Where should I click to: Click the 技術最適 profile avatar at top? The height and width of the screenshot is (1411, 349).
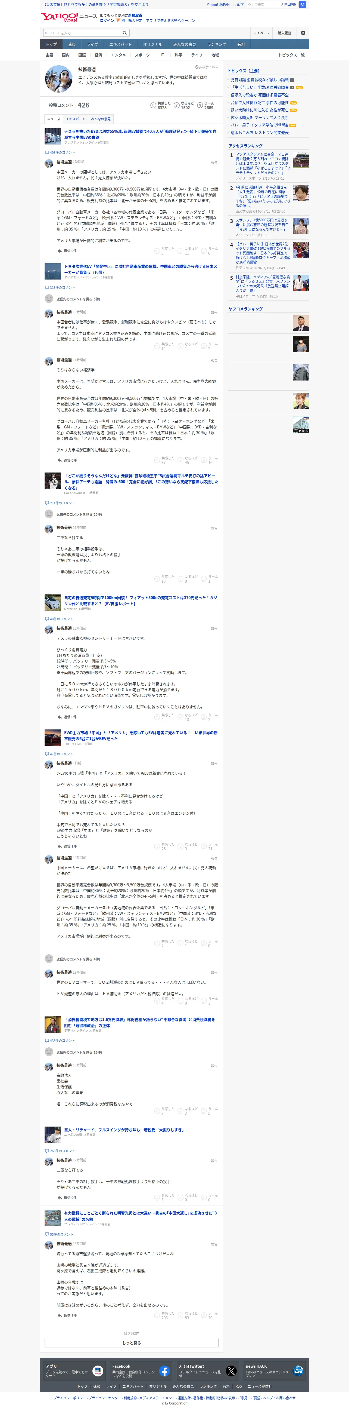tap(58, 78)
